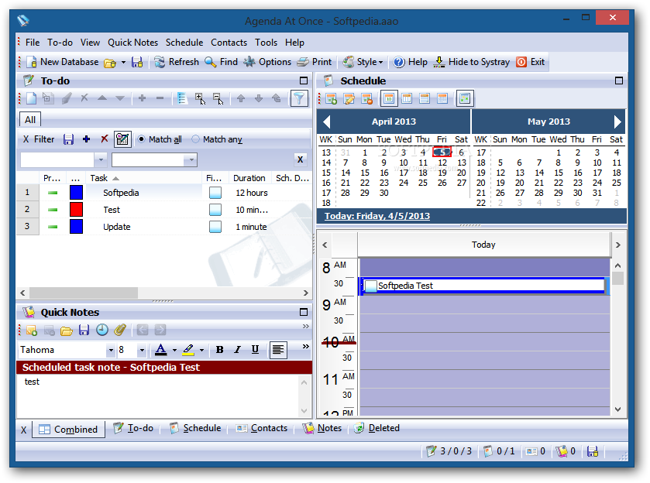Click the New note icon in Quick Notes
This screenshot has width=650, height=483.
(32, 331)
